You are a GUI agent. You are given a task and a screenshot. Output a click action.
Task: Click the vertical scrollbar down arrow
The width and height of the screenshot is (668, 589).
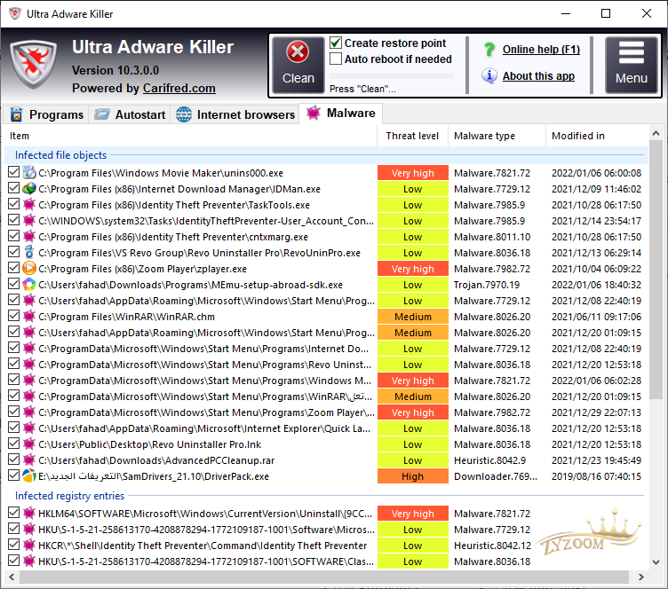pos(656,562)
